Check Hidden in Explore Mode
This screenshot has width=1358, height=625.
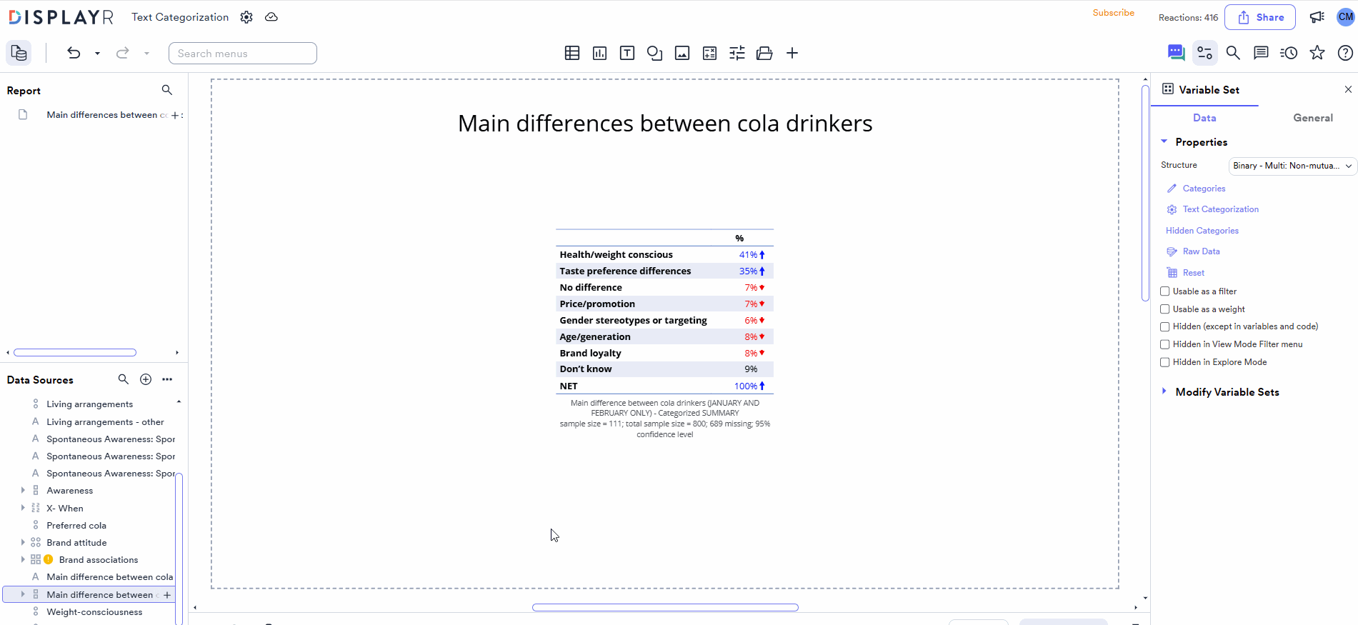click(x=1165, y=362)
